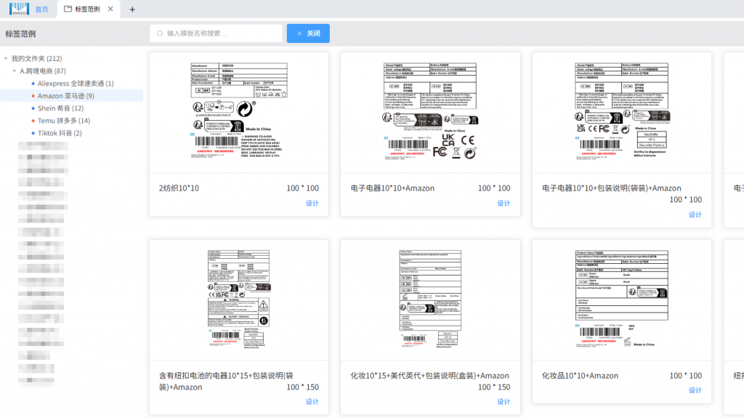This screenshot has width=744, height=418.
Task: Collapse 我的文件夹 (212) tree node
Action: pyautogui.click(x=6, y=59)
